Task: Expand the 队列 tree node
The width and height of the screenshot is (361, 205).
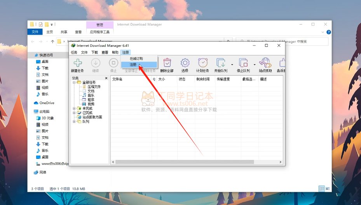Action: [x=74, y=121]
